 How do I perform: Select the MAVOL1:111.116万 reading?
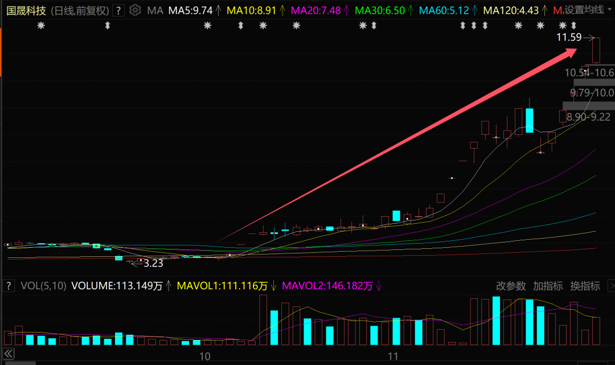point(223,286)
